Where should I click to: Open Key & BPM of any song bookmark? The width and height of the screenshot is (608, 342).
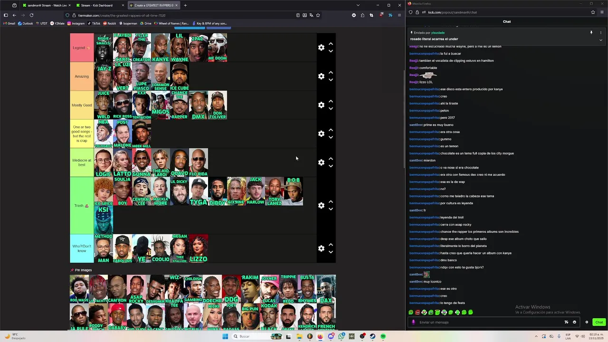tap(209, 23)
